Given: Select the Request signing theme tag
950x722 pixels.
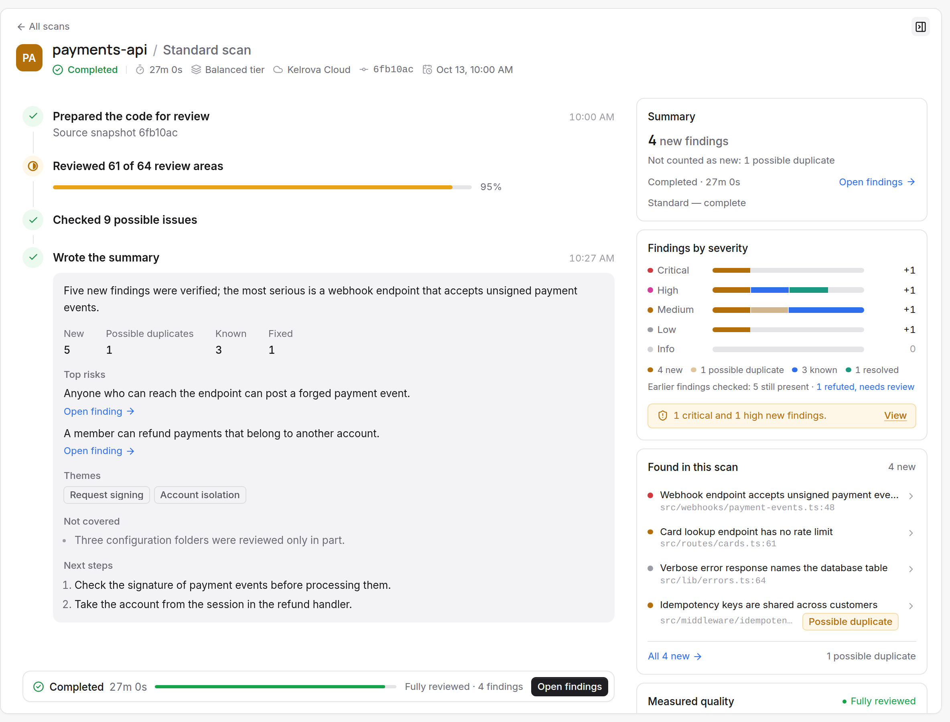Looking at the screenshot, I should pos(107,495).
